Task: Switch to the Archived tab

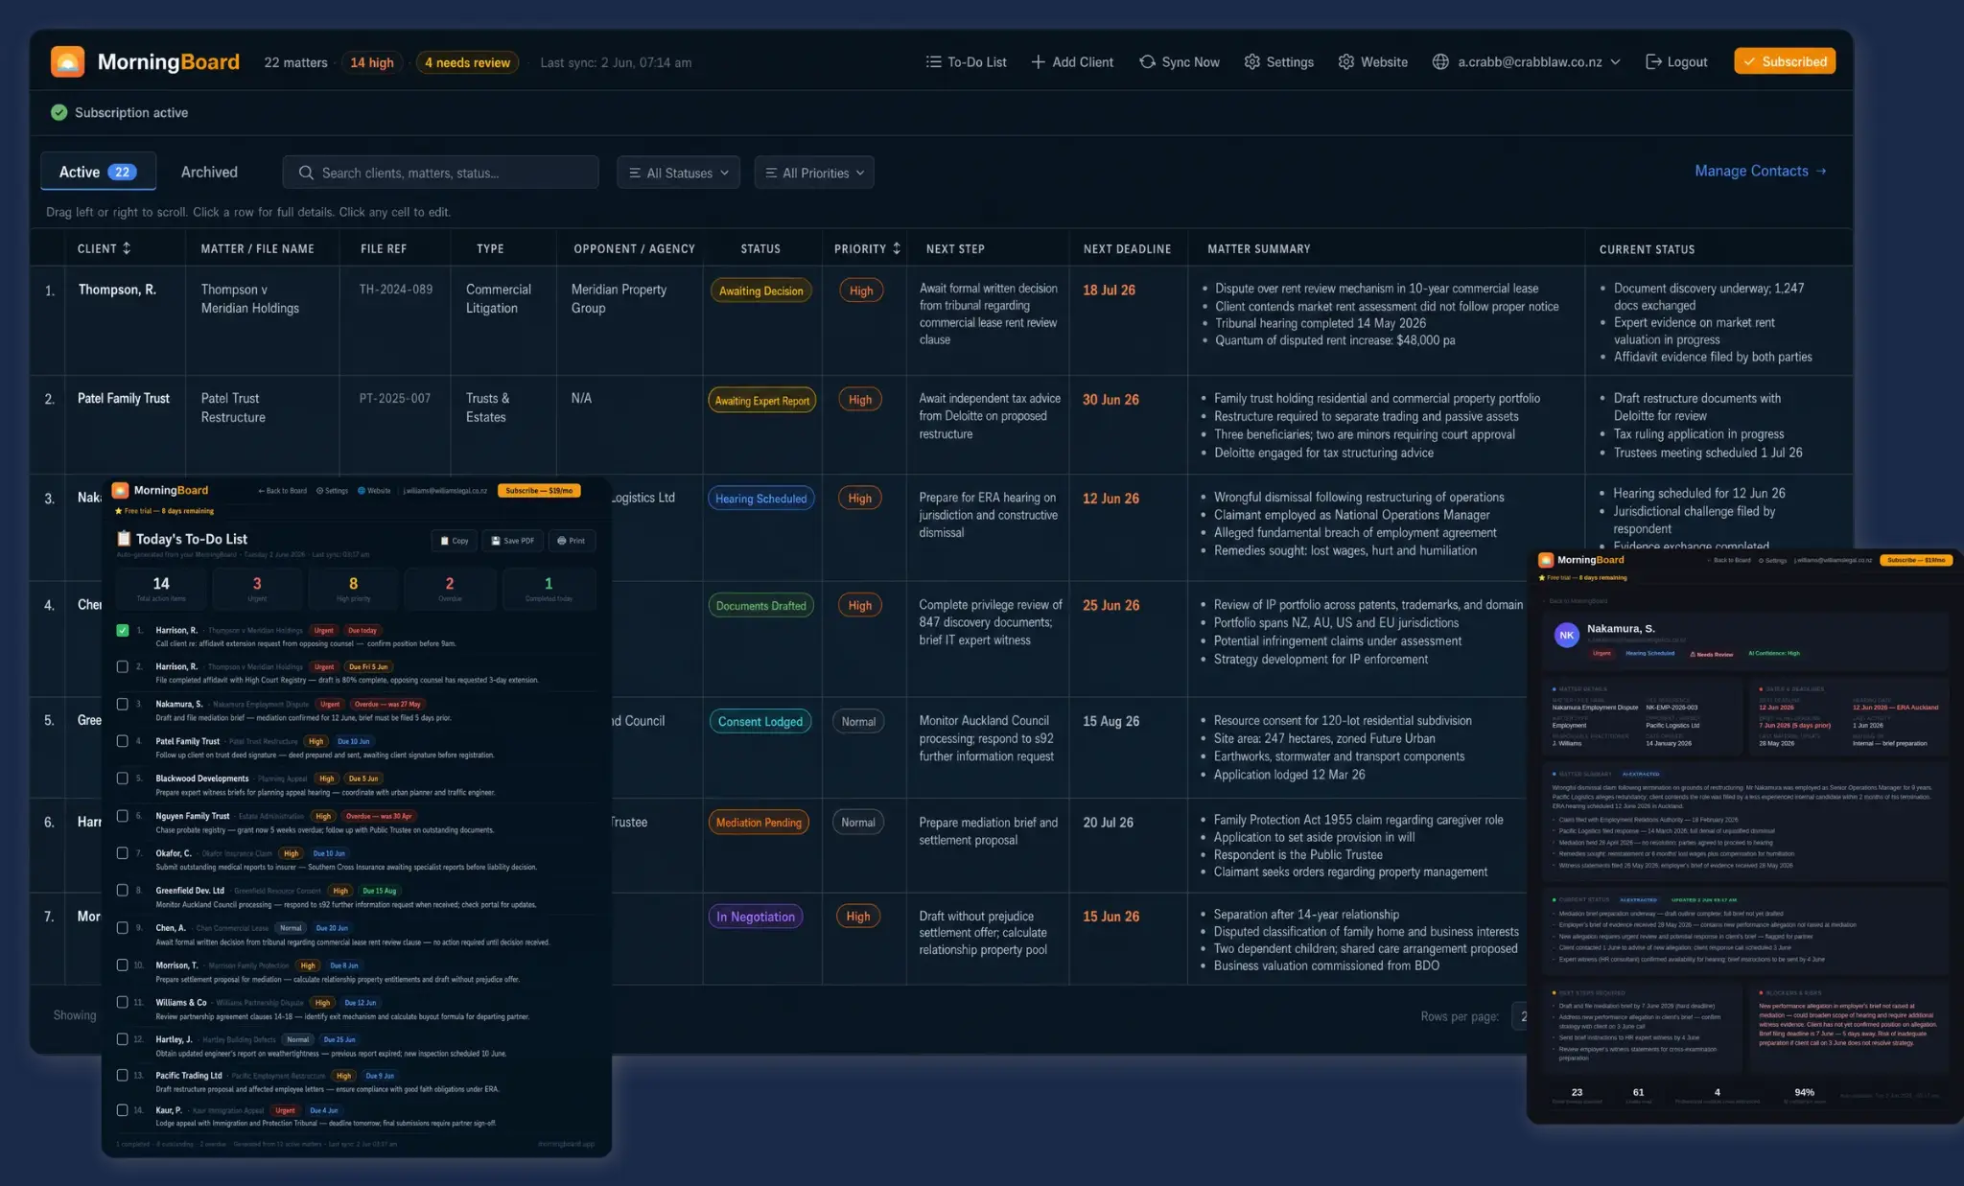Action: click(209, 172)
